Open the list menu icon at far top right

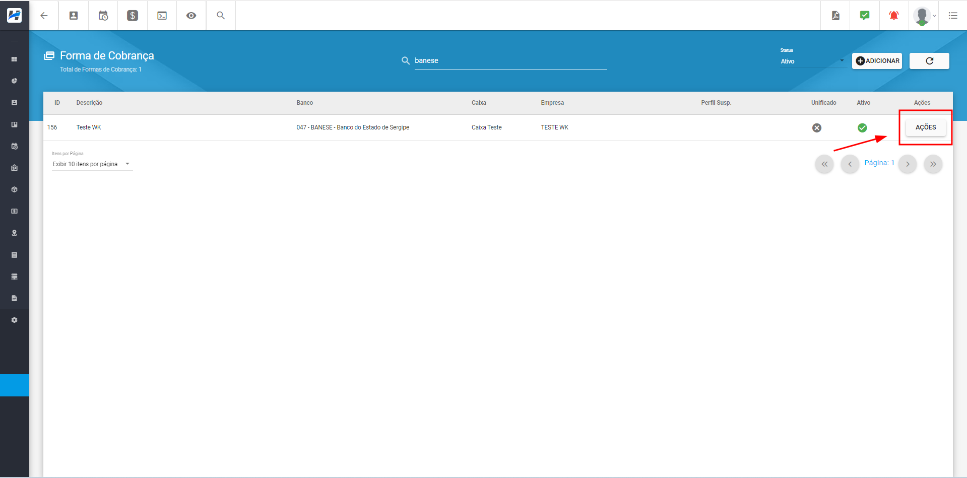tap(953, 16)
